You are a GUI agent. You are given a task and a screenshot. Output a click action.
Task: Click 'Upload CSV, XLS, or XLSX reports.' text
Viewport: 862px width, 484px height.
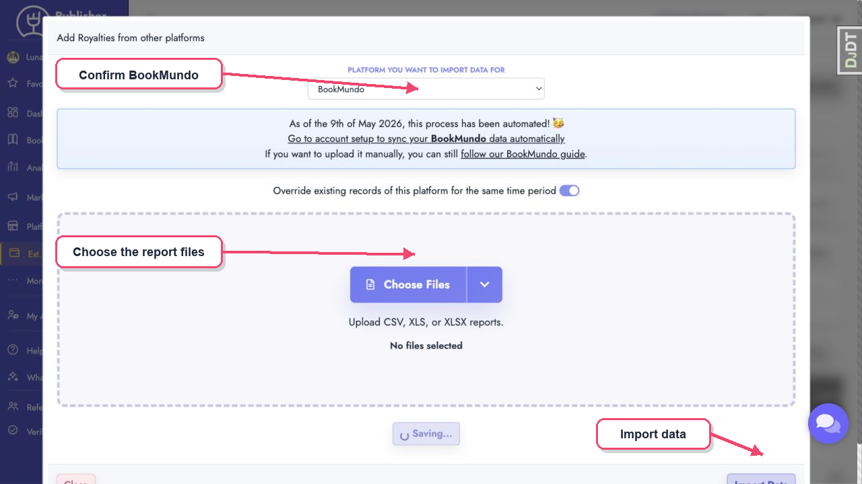pyautogui.click(x=426, y=322)
